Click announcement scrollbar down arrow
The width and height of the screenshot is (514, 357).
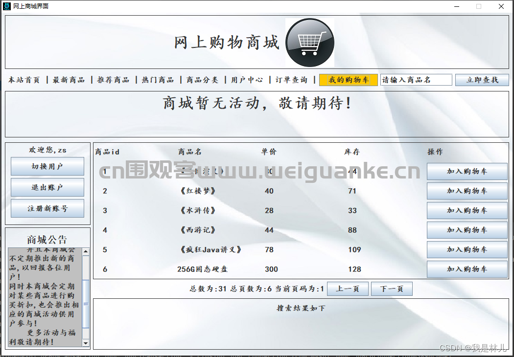[86, 343]
